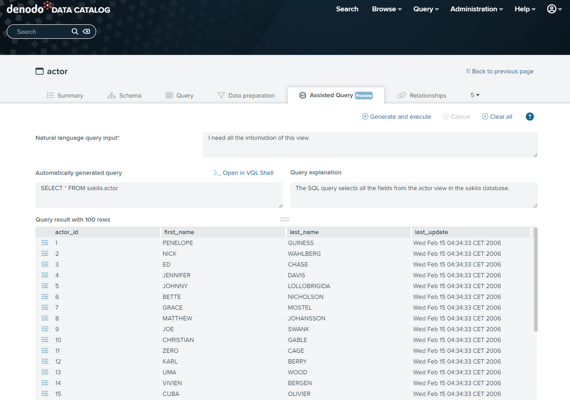
Task: Click the search magnifier icon
Action: (75, 31)
